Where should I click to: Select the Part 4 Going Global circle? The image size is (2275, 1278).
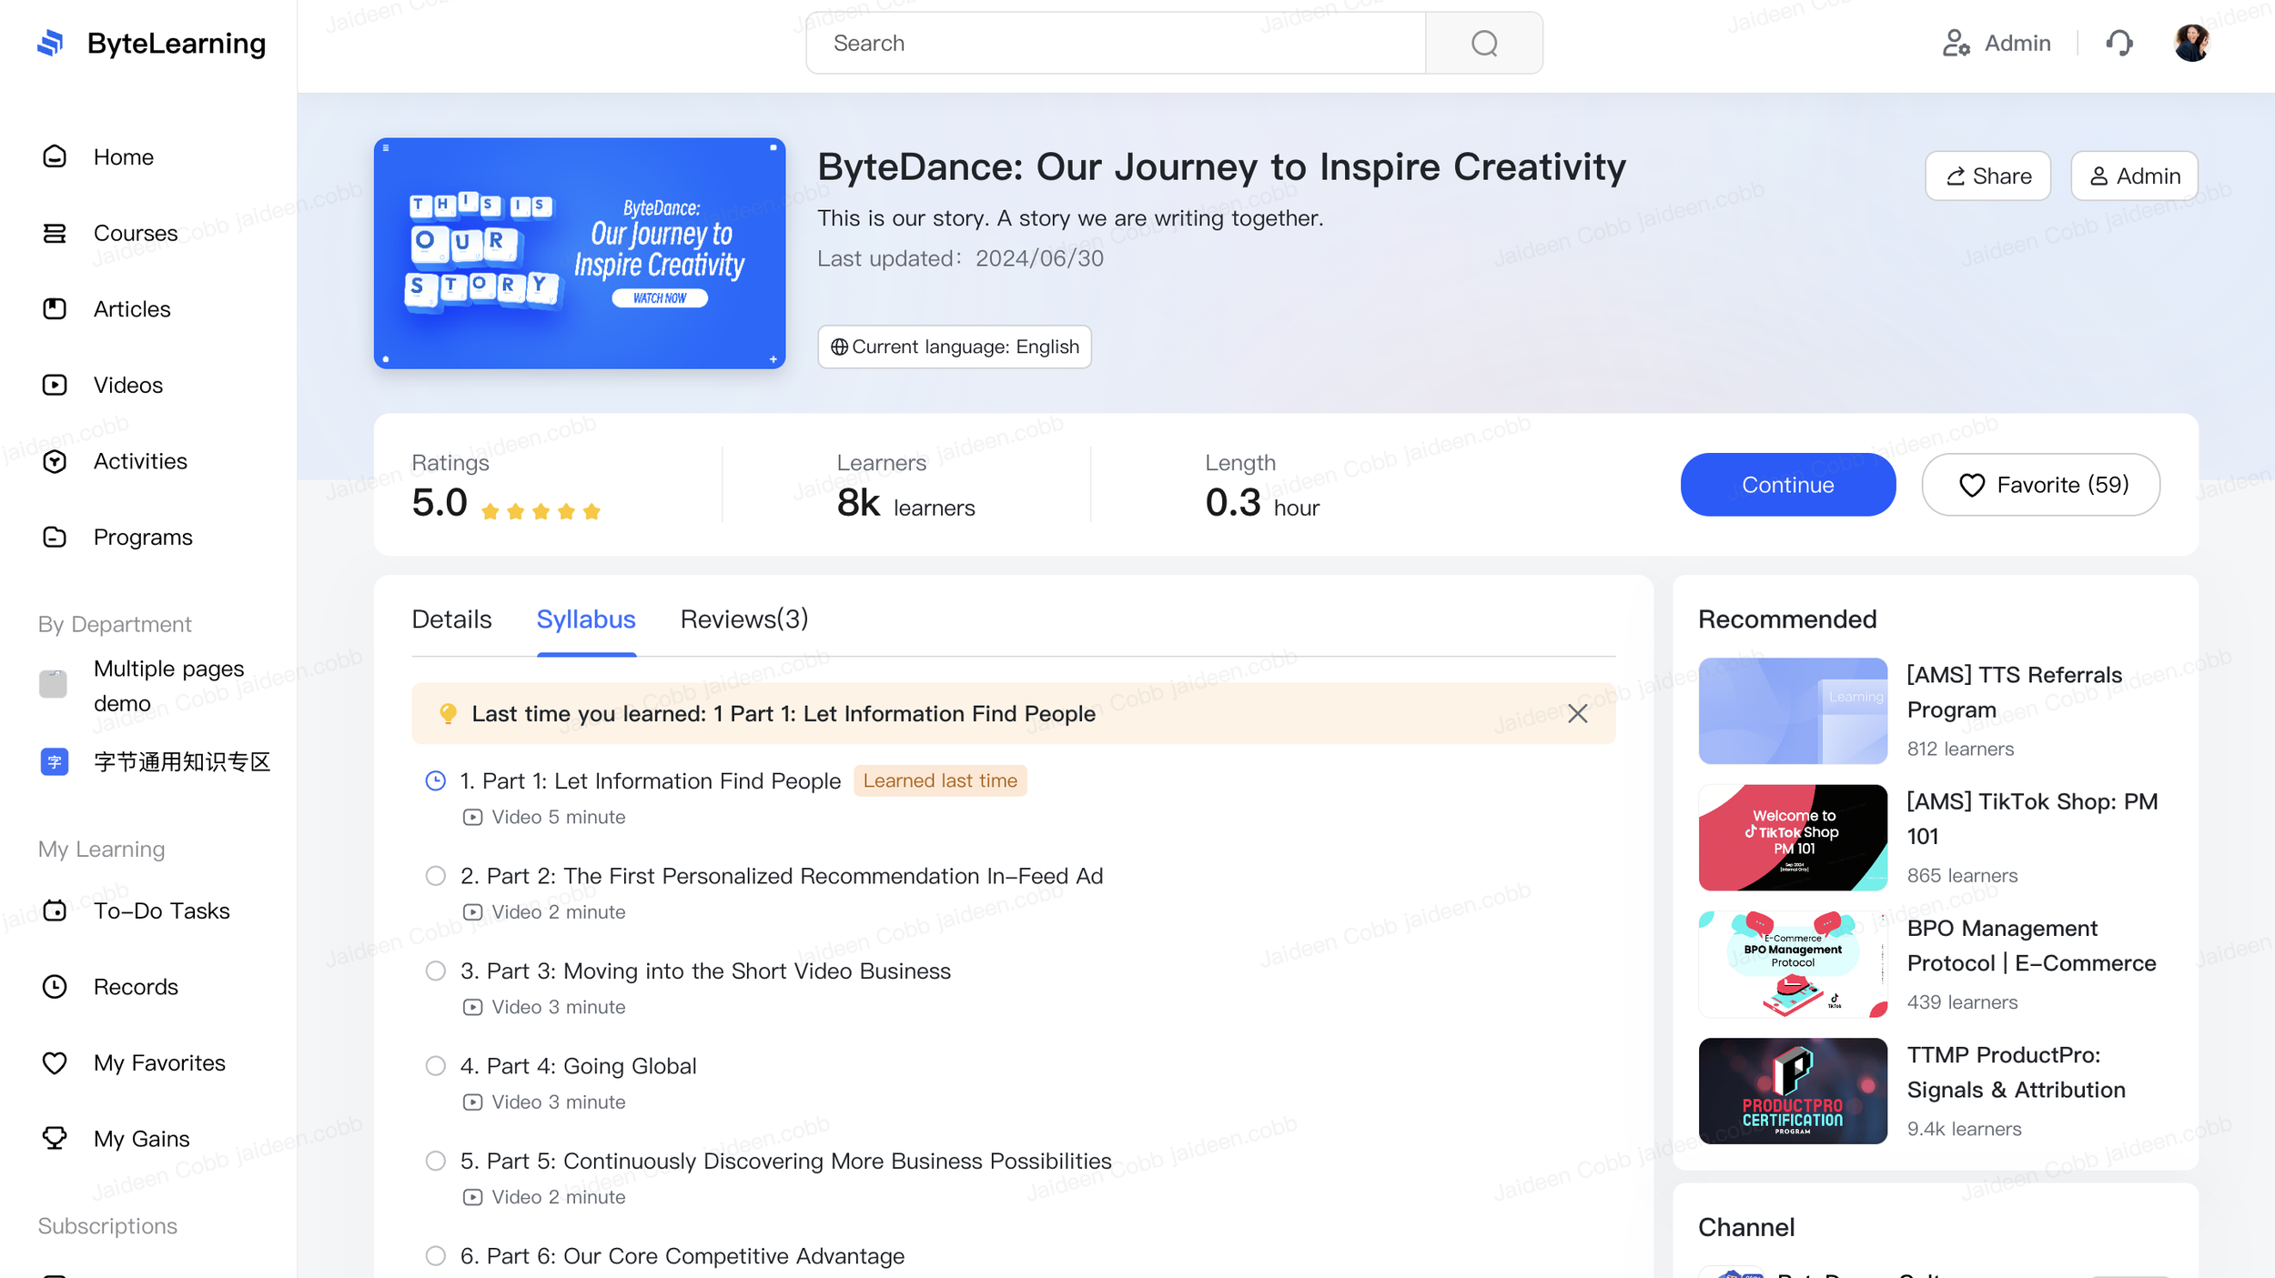coord(436,1065)
